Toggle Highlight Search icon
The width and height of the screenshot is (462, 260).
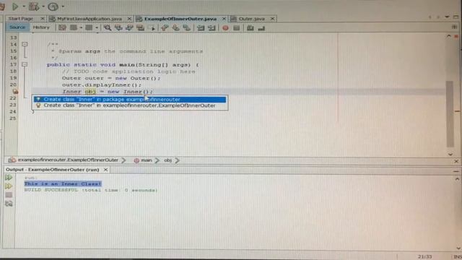(x=141, y=27)
